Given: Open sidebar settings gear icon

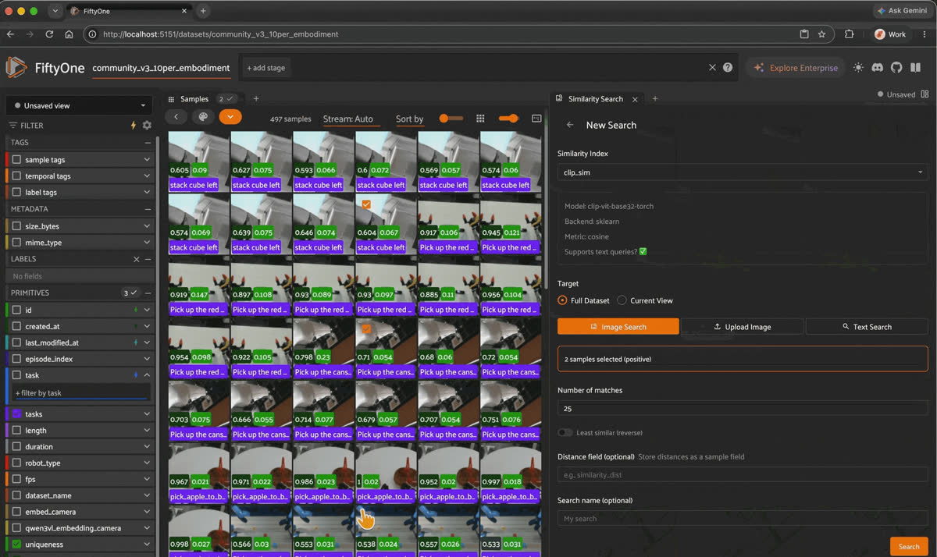Looking at the screenshot, I should [x=147, y=125].
